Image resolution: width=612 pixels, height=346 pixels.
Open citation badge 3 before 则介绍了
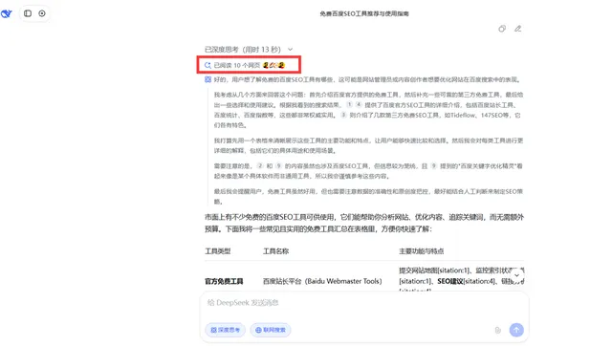pyautogui.click(x=343, y=115)
